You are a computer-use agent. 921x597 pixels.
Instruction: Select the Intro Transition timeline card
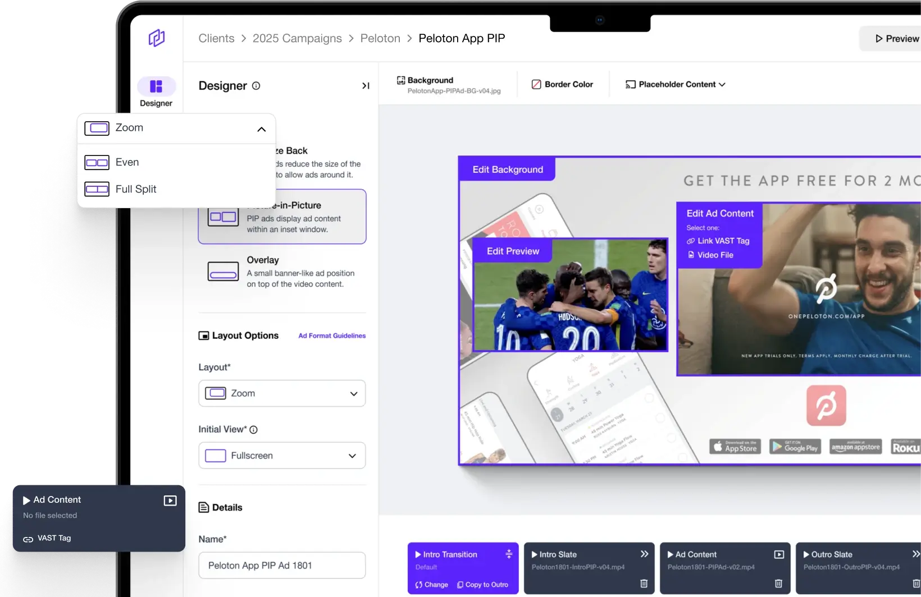(463, 568)
